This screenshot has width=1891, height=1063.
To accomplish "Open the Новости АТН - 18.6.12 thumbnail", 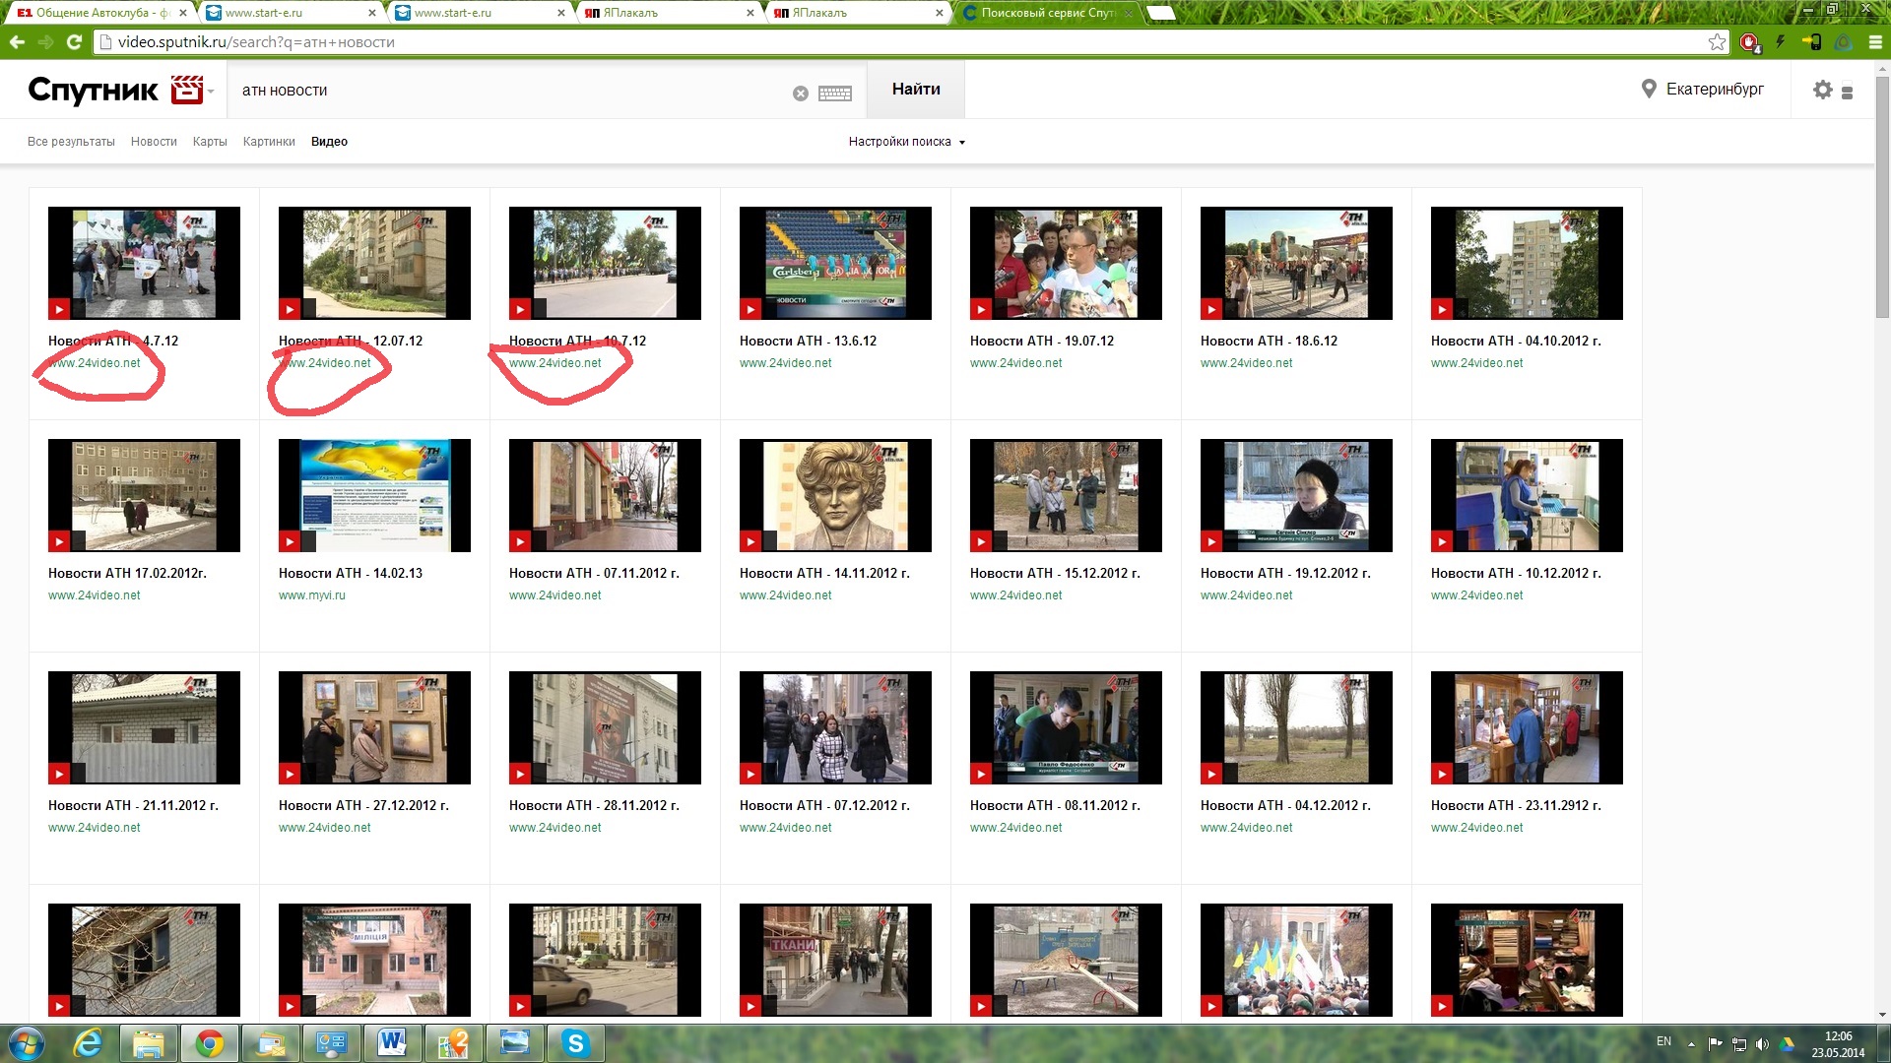I will click(1296, 263).
